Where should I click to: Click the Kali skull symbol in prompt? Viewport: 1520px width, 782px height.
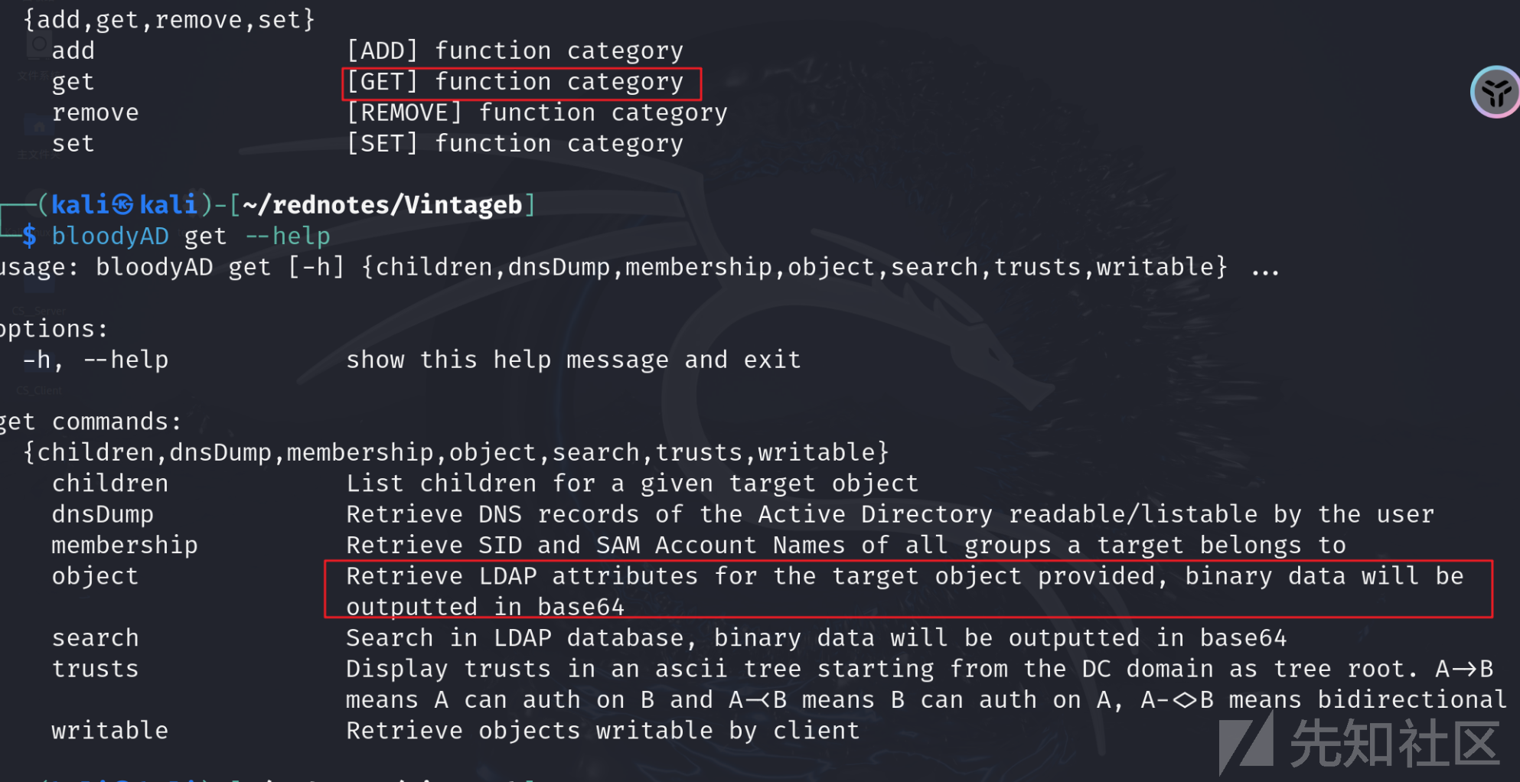click(x=122, y=204)
